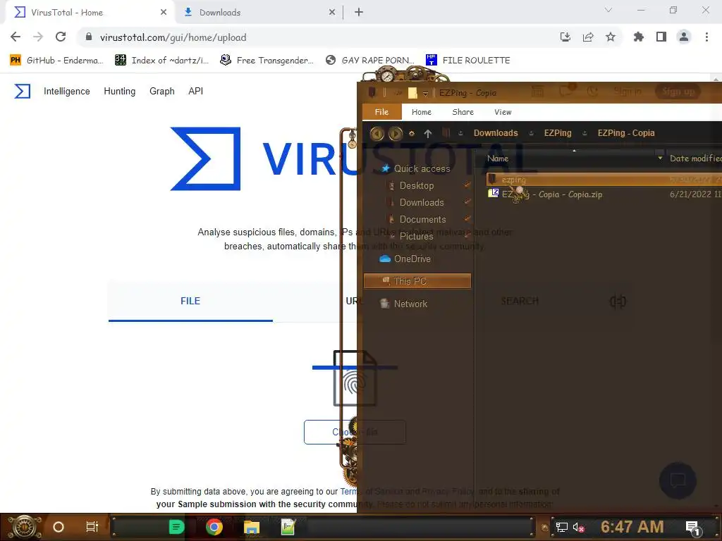Select Network in Explorer sidebar
Screen dimensions: 722x541
point(404,304)
